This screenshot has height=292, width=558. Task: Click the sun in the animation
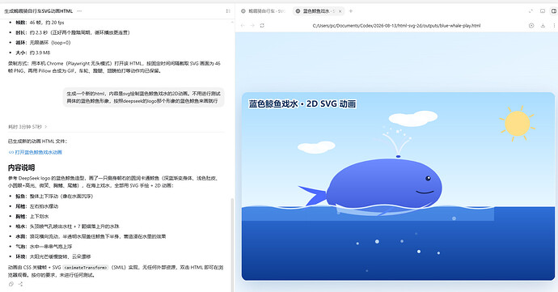pos(517,124)
